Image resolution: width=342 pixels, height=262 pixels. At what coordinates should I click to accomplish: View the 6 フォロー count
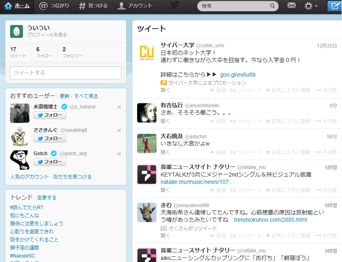click(44, 52)
